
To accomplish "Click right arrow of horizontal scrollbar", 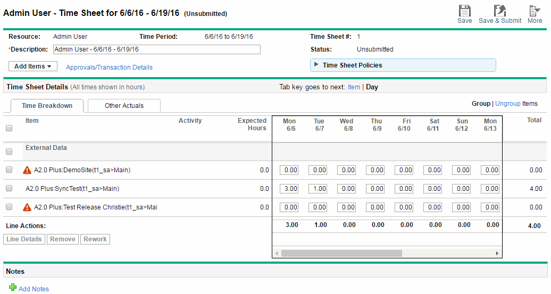I will (497, 254).
